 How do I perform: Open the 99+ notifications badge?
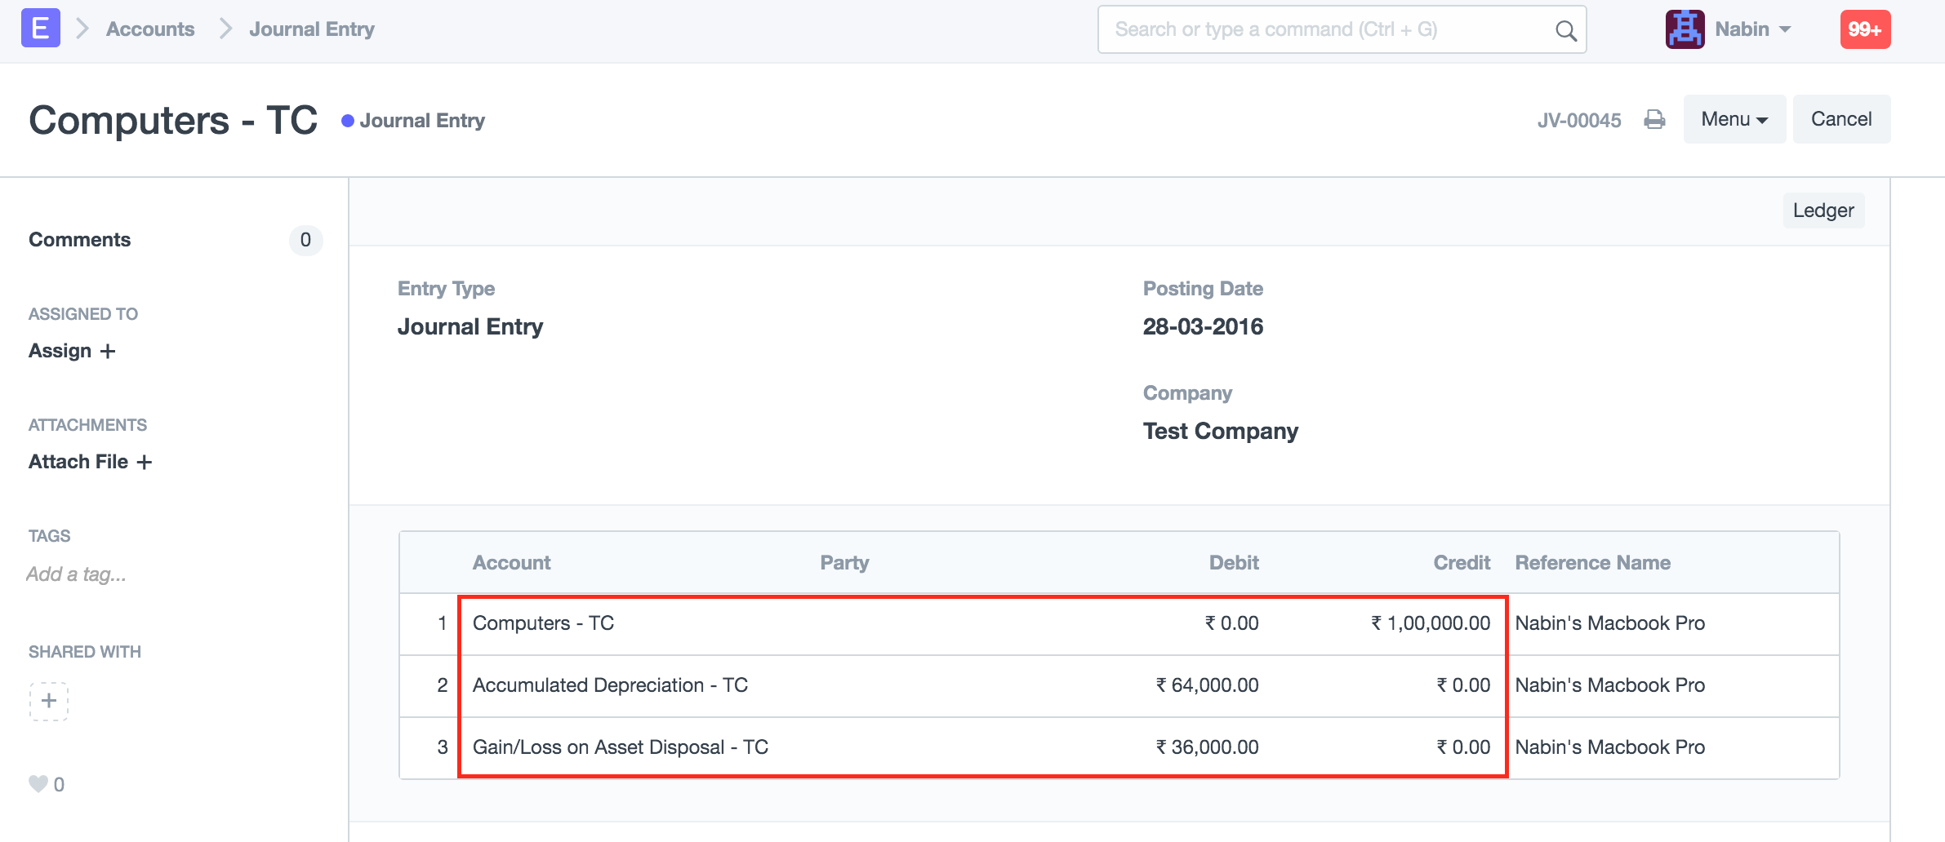[x=1864, y=29]
